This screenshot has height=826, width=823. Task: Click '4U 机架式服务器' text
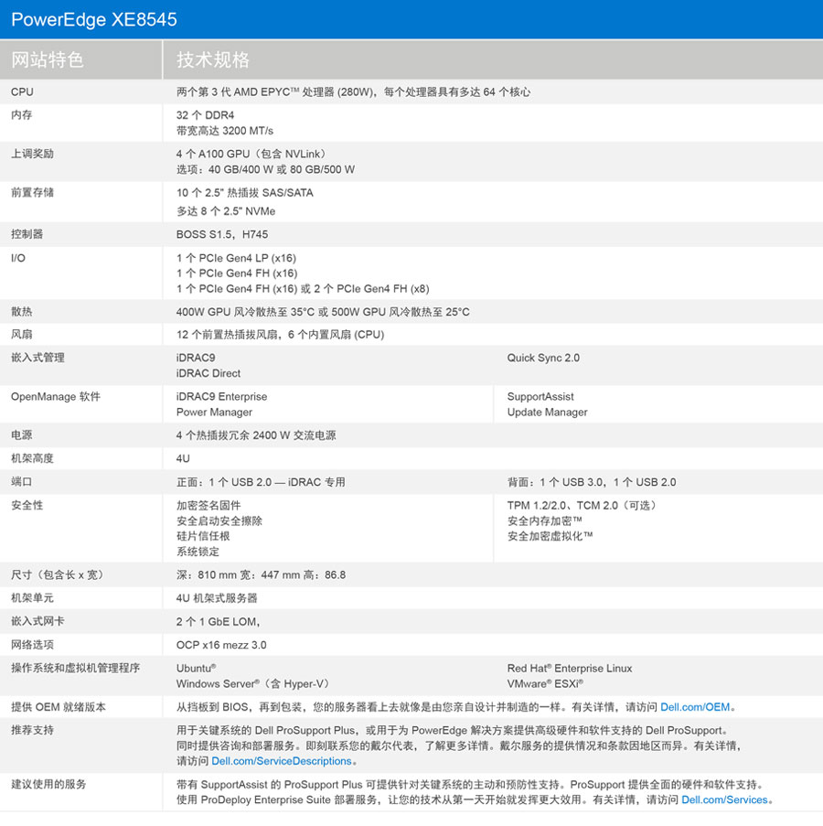pyautogui.click(x=217, y=598)
